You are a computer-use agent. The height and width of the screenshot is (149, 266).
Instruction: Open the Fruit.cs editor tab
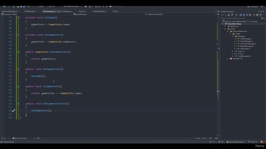click(116, 11)
